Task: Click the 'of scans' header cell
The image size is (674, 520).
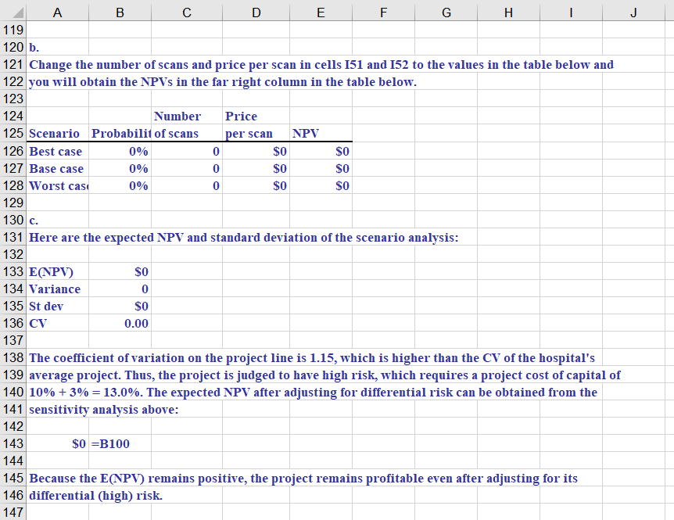Action: [x=187, y=133]
